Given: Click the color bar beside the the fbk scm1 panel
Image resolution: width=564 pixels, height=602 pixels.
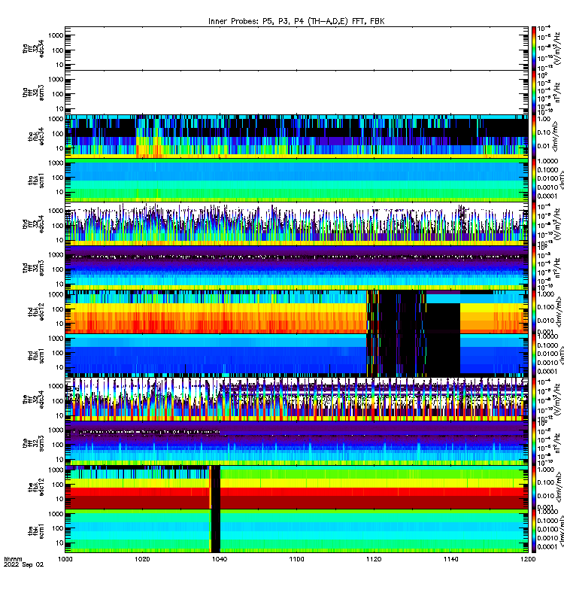Looking at the screenshot, I should point(534,531).
